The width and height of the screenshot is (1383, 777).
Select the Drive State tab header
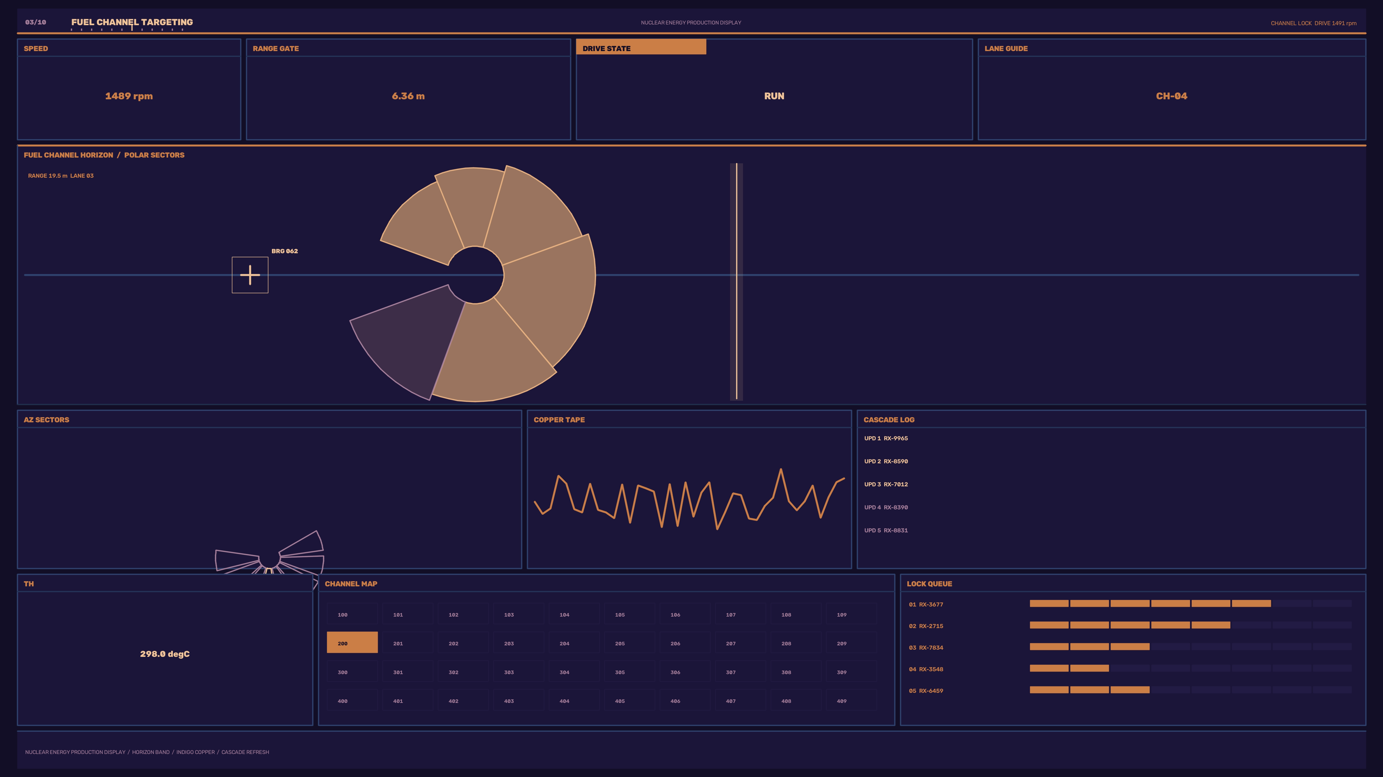[641, 47]
